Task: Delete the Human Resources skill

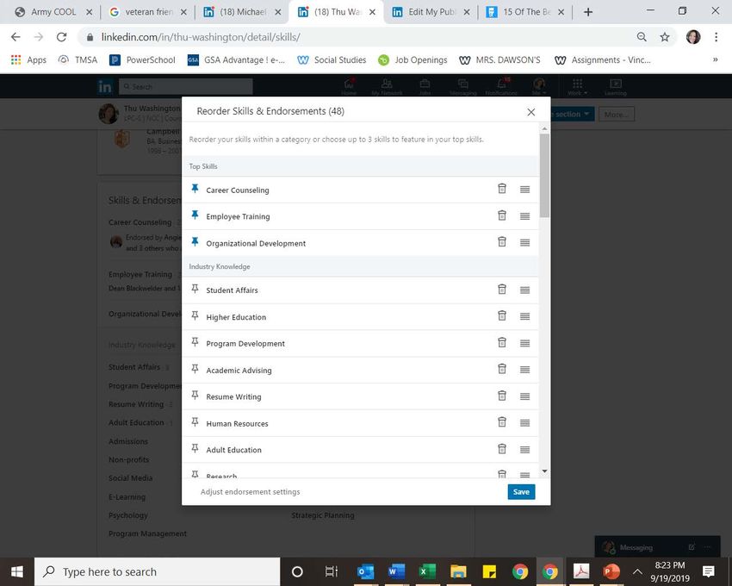Action: 502,422
